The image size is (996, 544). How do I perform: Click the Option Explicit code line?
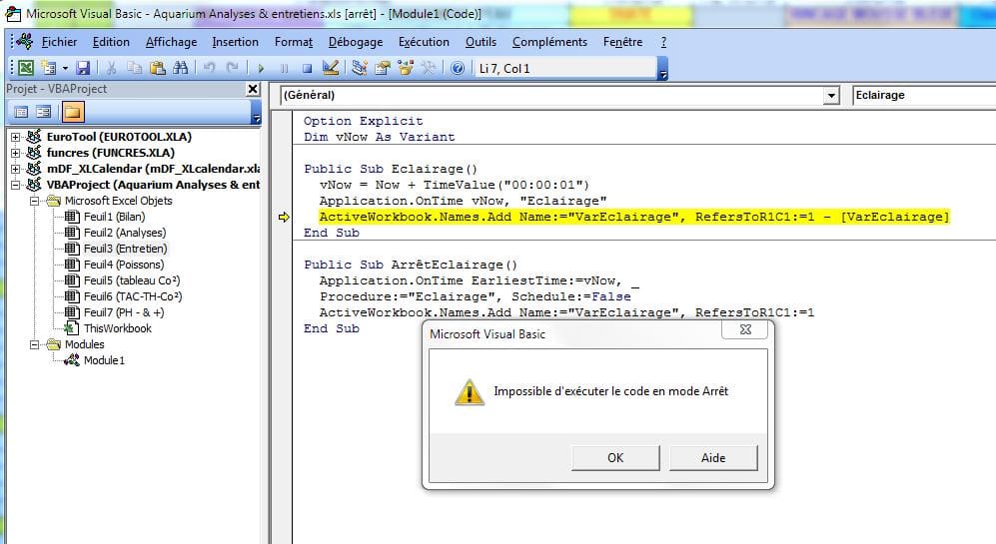(363, 121)
